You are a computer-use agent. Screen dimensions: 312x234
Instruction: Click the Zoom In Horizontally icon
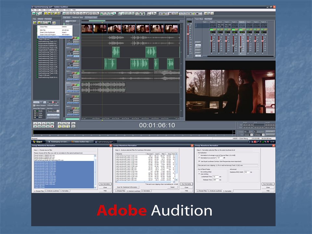[59, 123]
